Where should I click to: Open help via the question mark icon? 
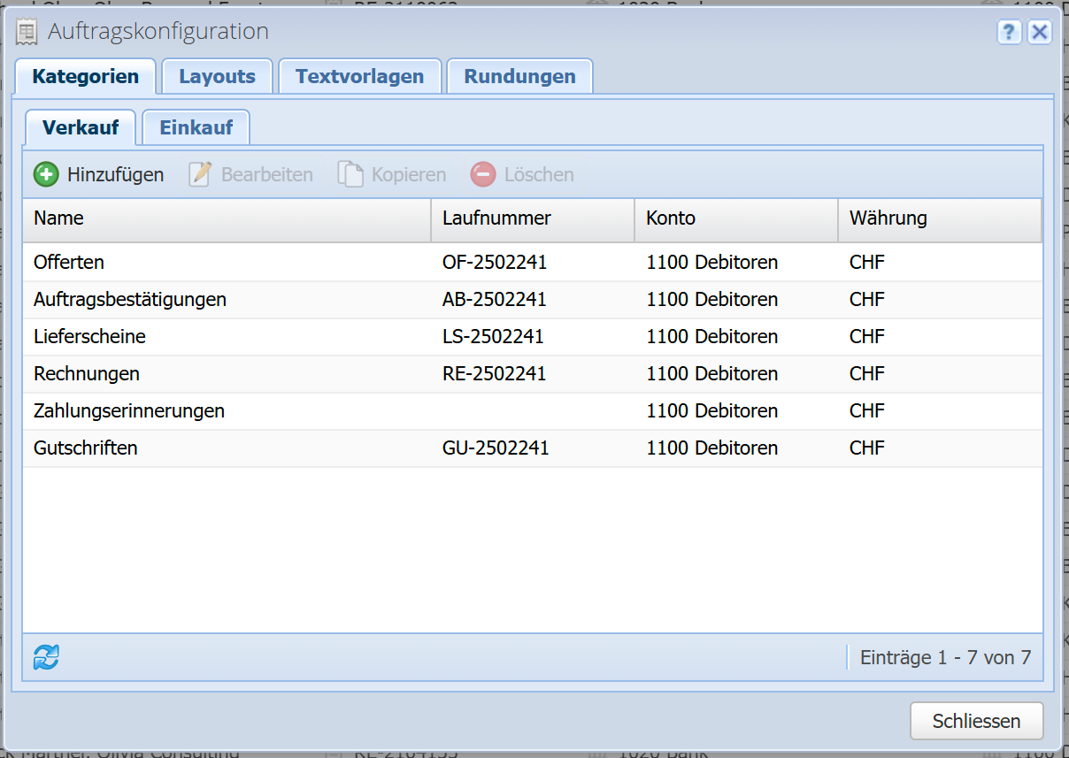1009,33
